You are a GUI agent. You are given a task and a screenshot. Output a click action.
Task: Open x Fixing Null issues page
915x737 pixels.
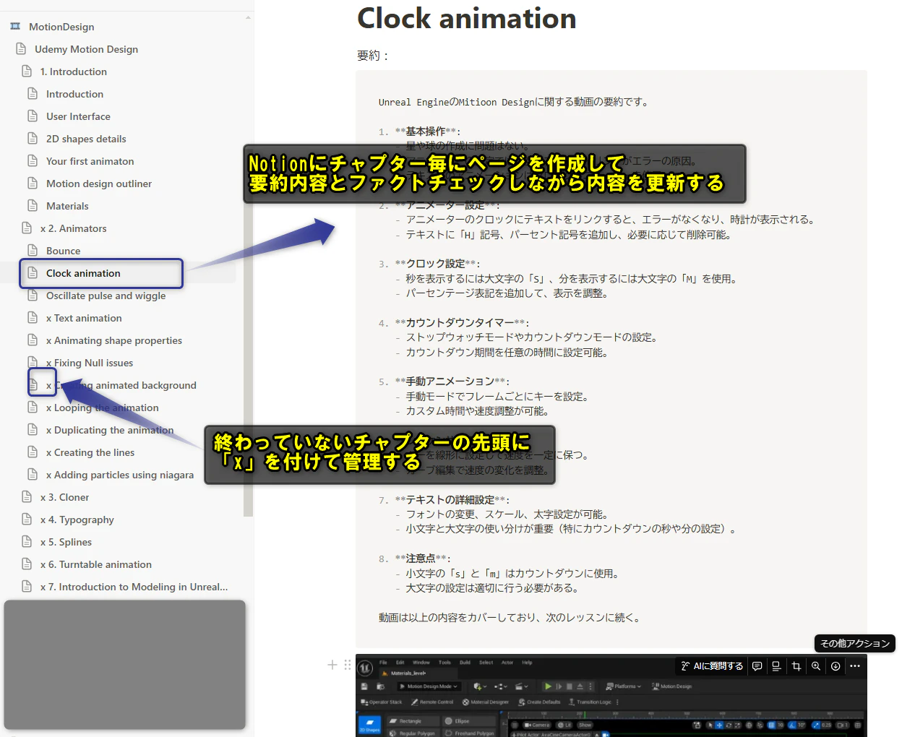coord(90,363)
